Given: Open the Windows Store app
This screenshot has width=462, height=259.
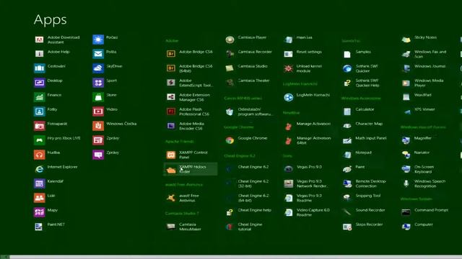Looking at the screenshot, I should pos(105,97).
